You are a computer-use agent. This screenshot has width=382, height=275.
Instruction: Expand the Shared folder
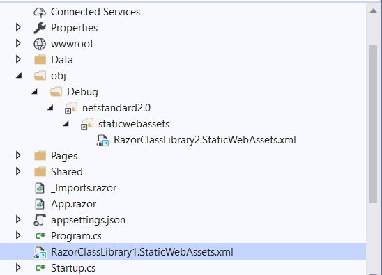point(18,171)
